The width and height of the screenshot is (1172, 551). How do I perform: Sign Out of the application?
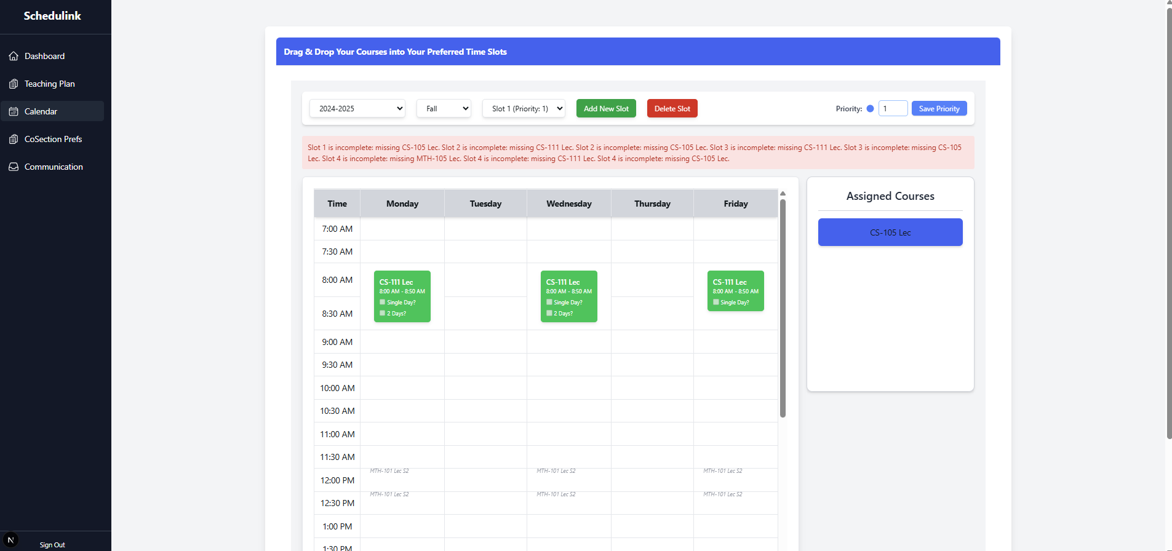[x=52, y=545]
